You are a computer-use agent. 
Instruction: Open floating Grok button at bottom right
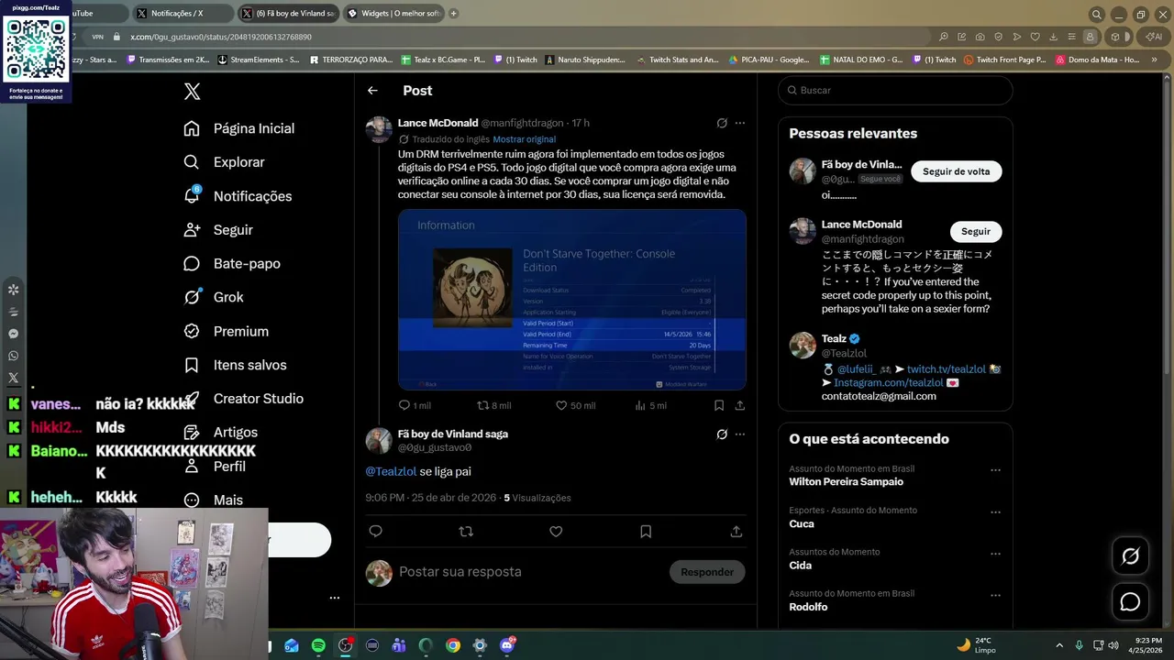point(1130,556)
